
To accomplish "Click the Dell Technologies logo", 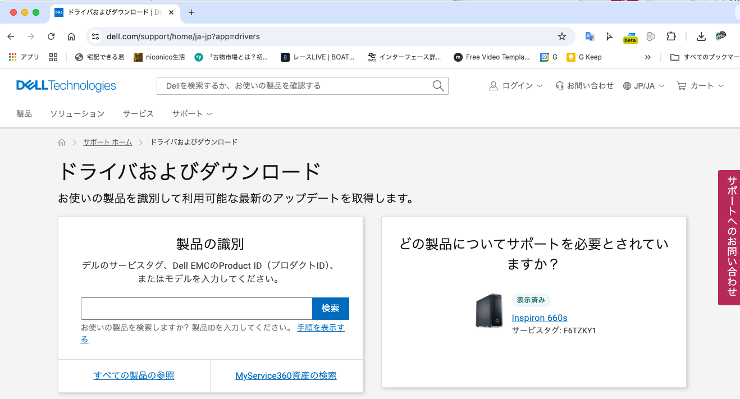I will click(x=66, y=86).
